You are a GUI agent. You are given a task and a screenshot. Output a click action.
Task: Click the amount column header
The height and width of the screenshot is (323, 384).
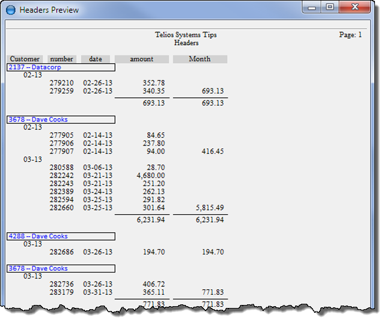pos(141,59)
